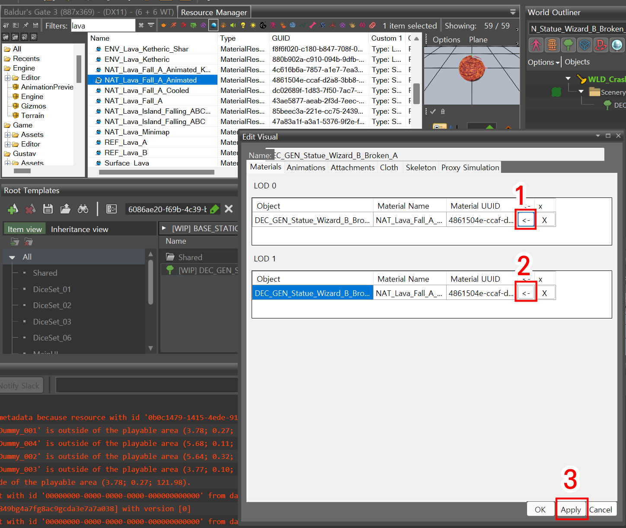Toggle the yellow sun lighting filter
This screenshot has width=626, height=528.
coord(253,25)
